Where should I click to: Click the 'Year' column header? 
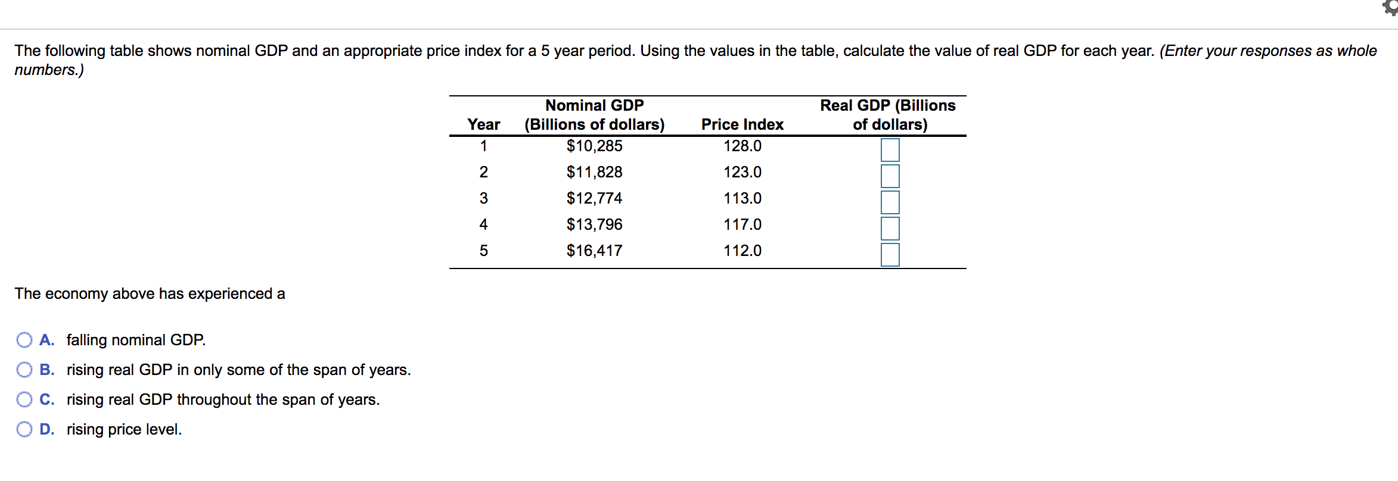[x=484, y=124]
